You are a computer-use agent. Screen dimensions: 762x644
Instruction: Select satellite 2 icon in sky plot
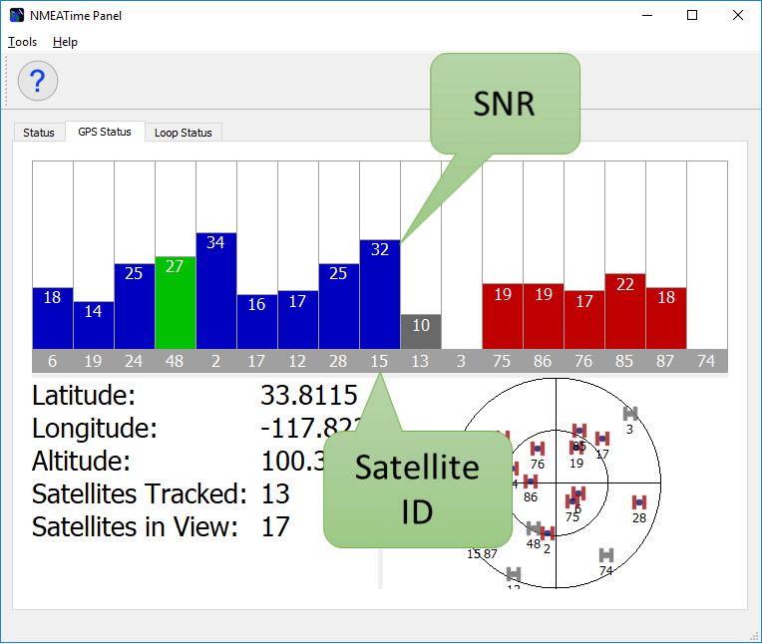(548, 533)
